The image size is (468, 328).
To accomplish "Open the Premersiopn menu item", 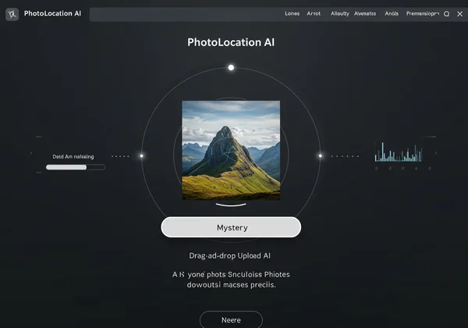I will coord(422,13).
